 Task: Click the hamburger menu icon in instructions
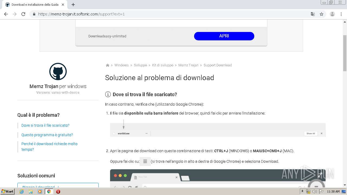pos(145,161)
